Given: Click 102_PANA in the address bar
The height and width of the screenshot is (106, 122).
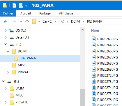Looking at the screenshot, I should pyautogui.click(x=94, y=21).
